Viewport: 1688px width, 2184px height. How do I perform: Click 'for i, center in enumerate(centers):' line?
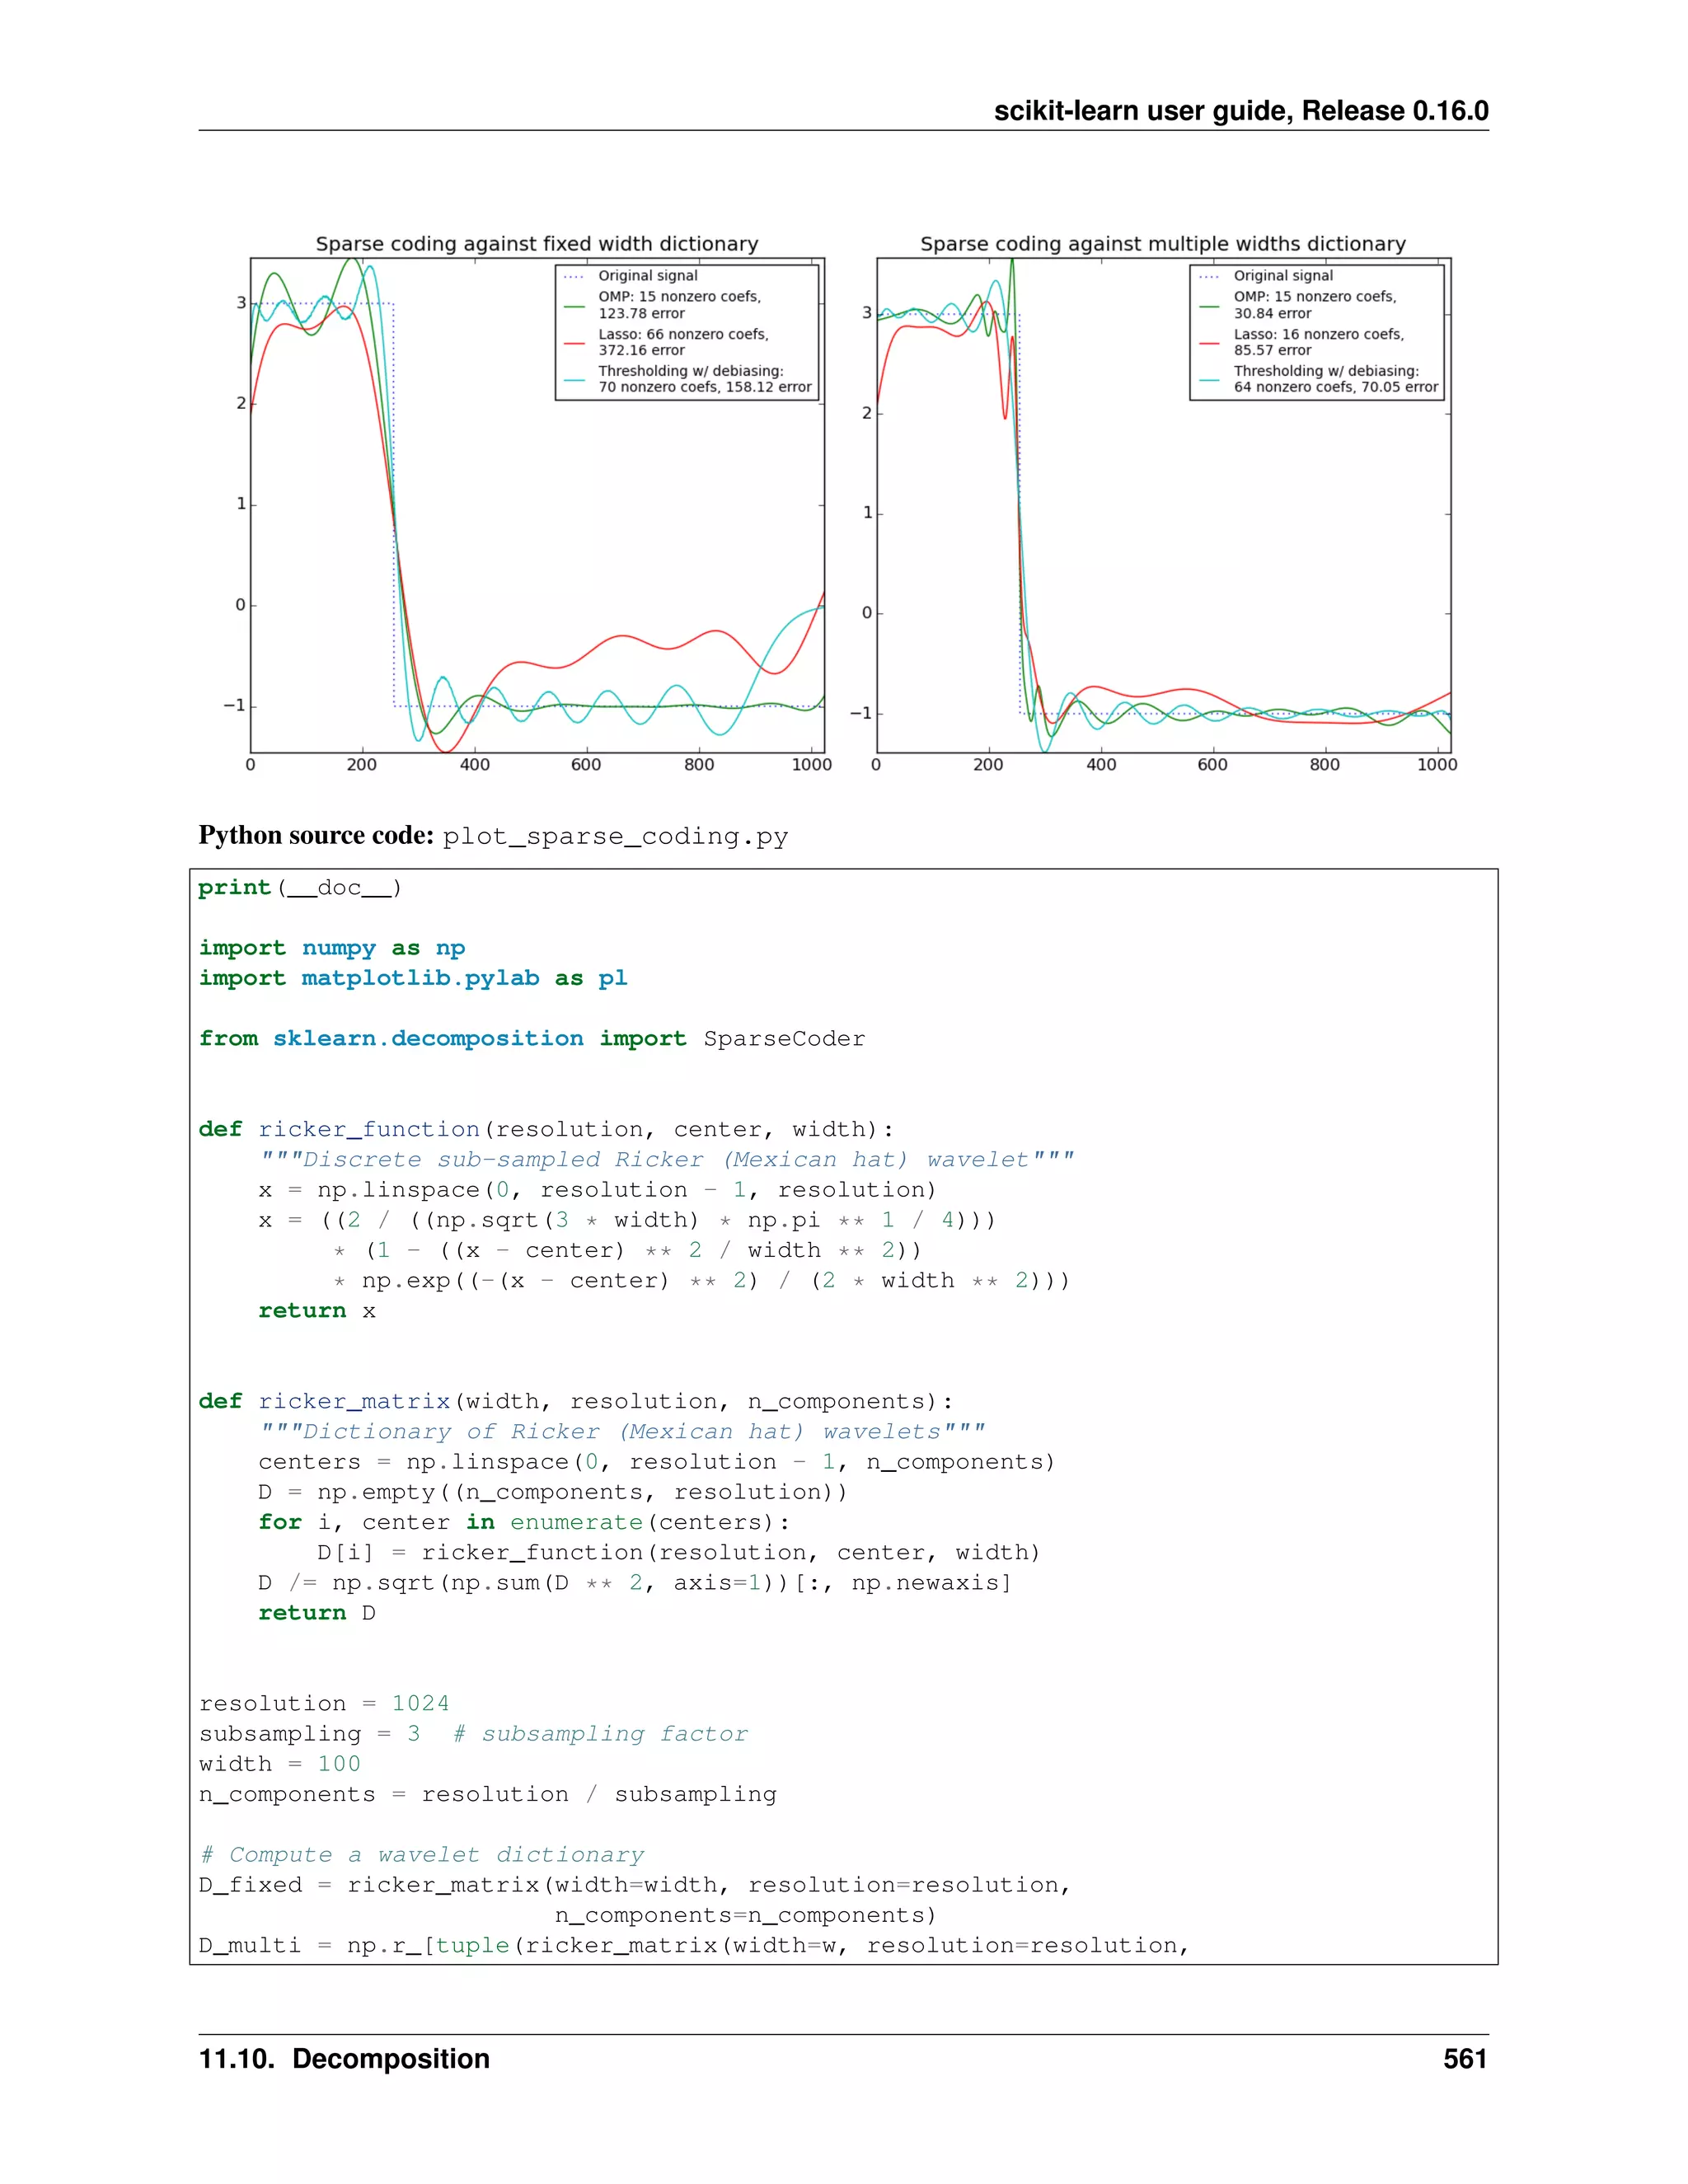coord(524,1523)
